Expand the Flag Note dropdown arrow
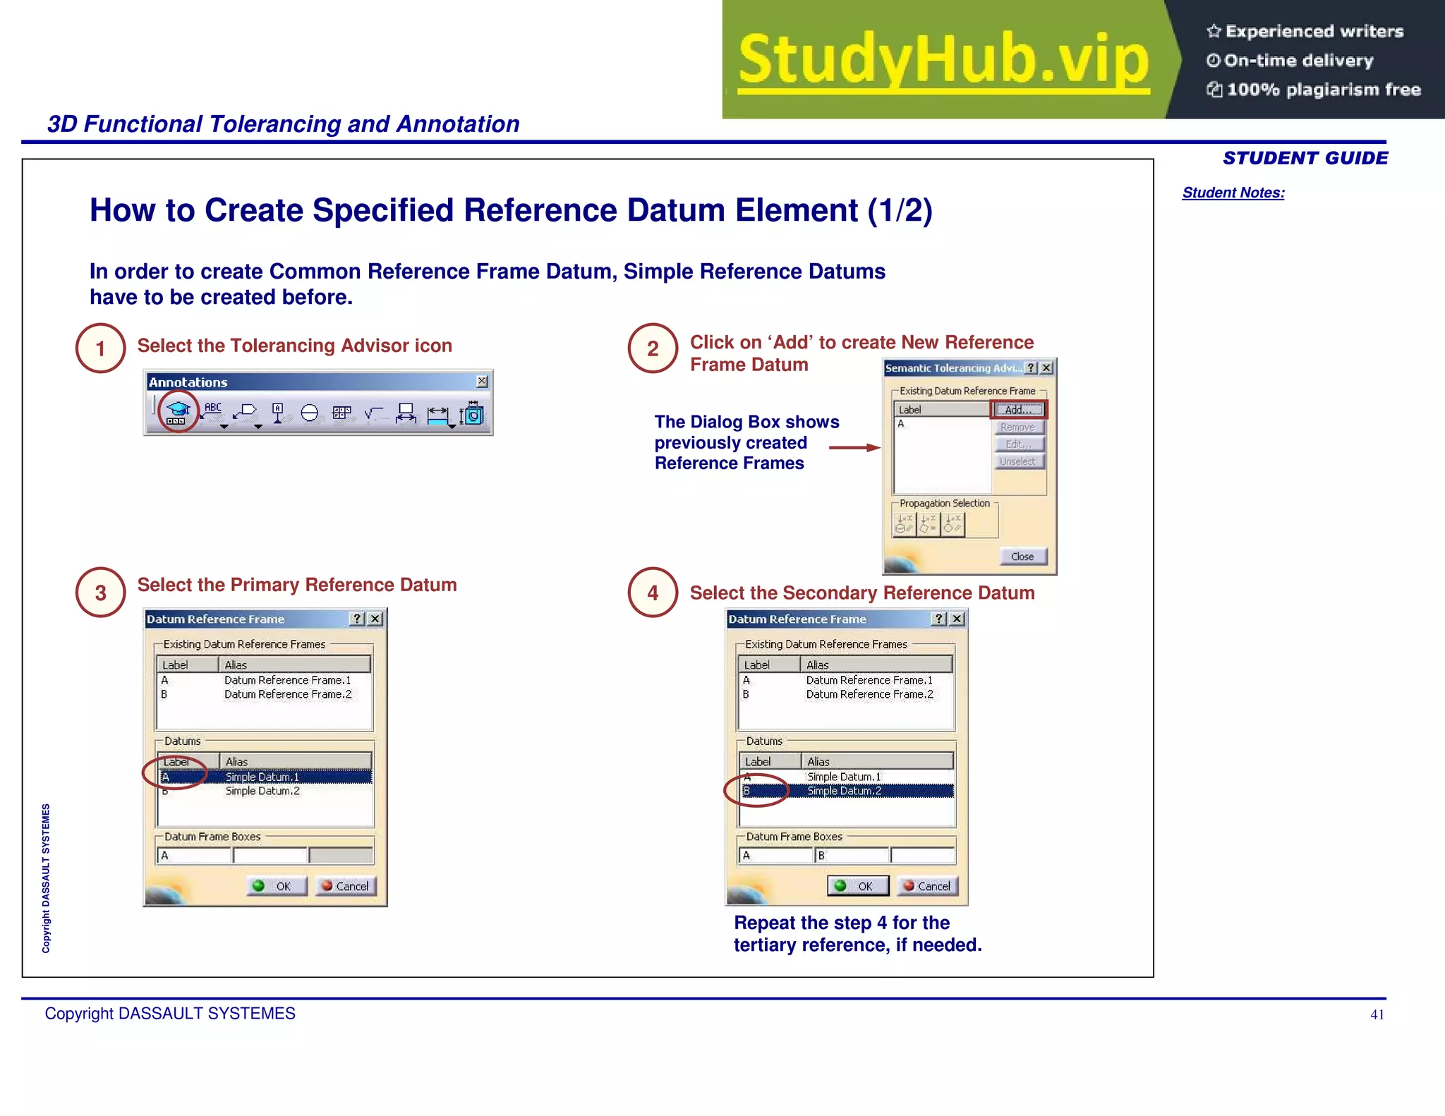Image resolution: width=1445 pixels, height=1116 pixels. pyautogui.click(x=258, y=427)
